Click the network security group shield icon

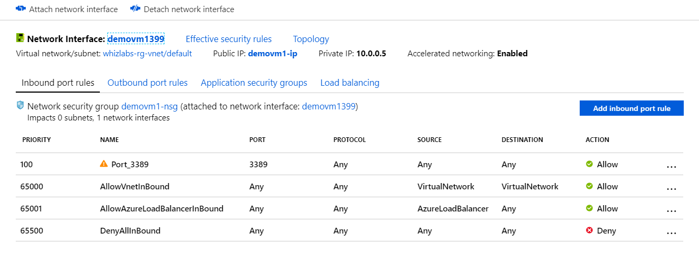(20, 105)
